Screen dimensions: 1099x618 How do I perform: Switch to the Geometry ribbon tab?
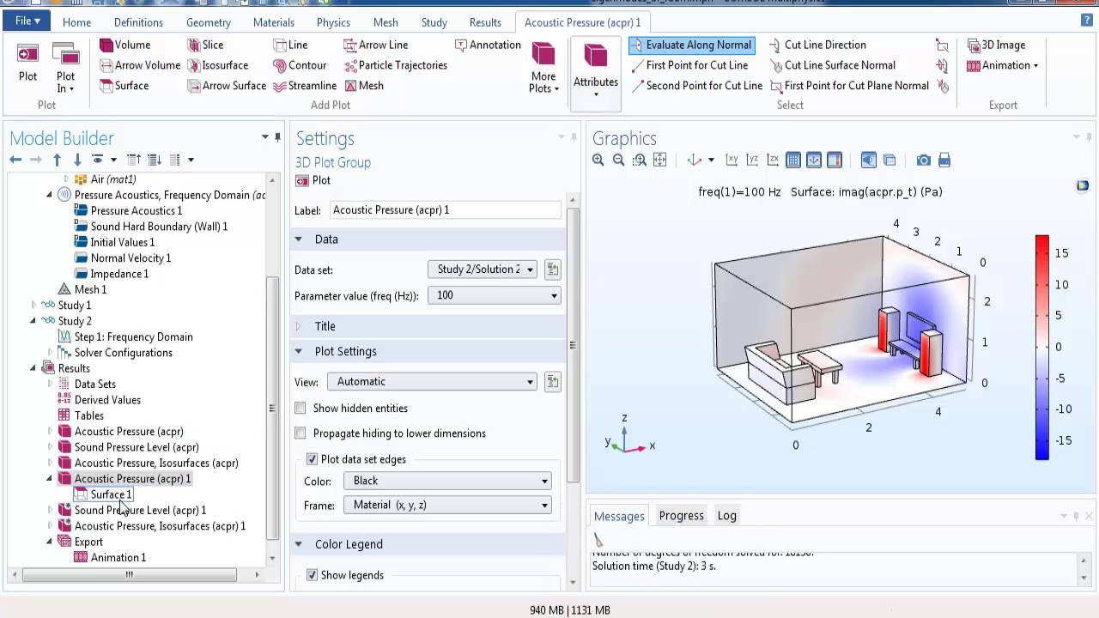(x=208, y=22)
